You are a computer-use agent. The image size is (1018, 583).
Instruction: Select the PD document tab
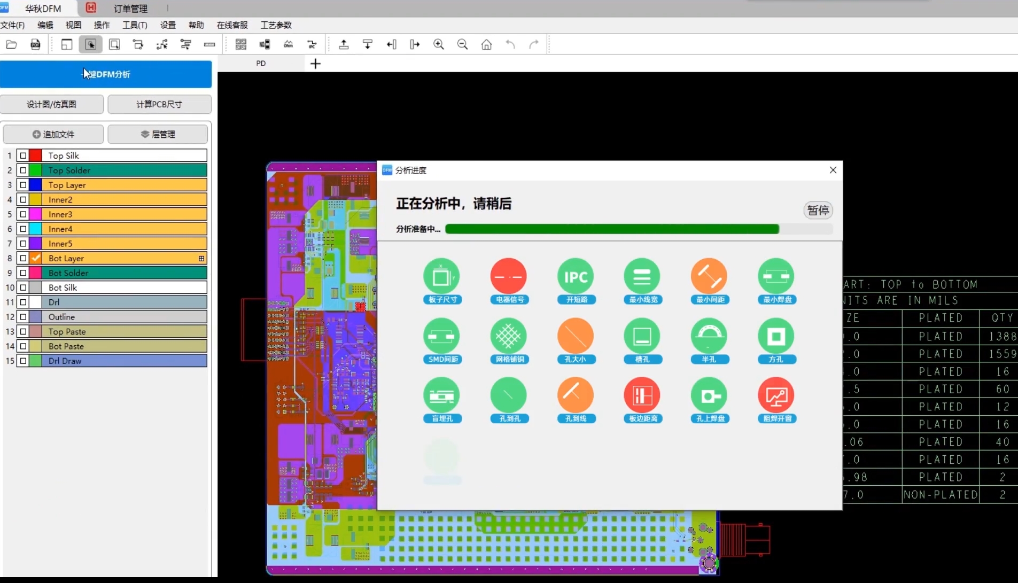tap(261, 63)
